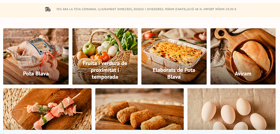Select the chicken skewers category image

point(47,109)
